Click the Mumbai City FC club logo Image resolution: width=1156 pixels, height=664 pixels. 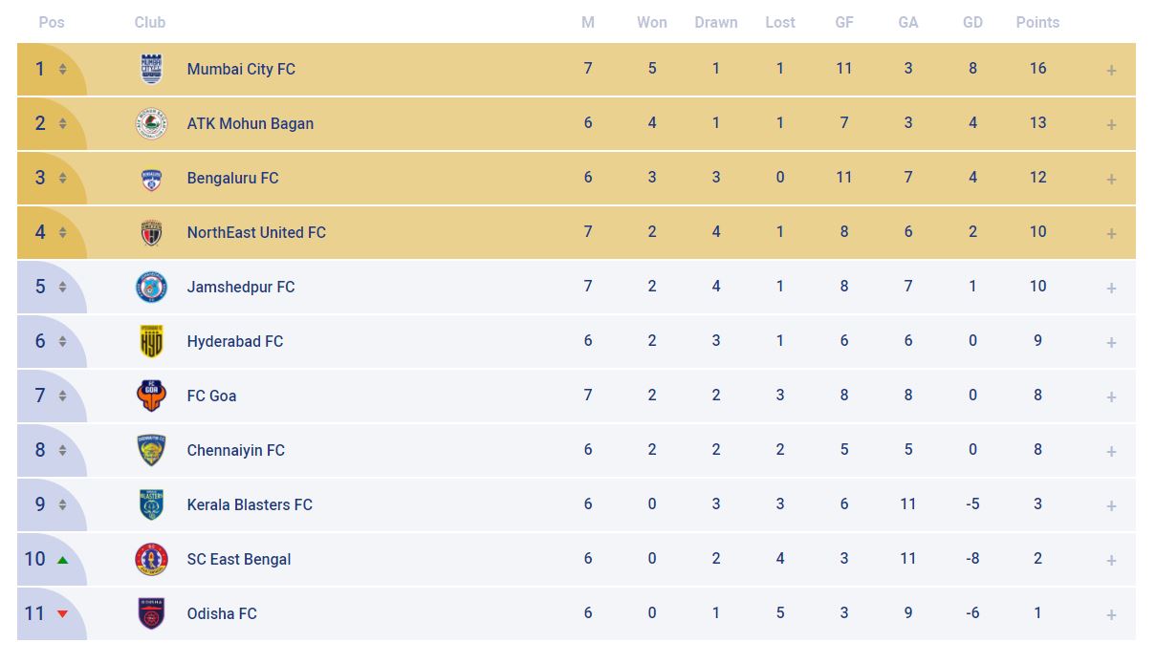(151, 69)
